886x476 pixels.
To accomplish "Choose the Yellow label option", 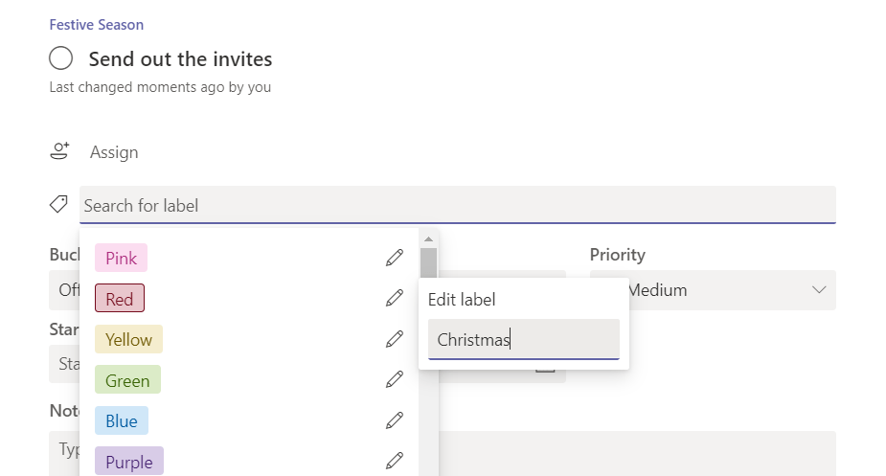I will click(128, 340).
